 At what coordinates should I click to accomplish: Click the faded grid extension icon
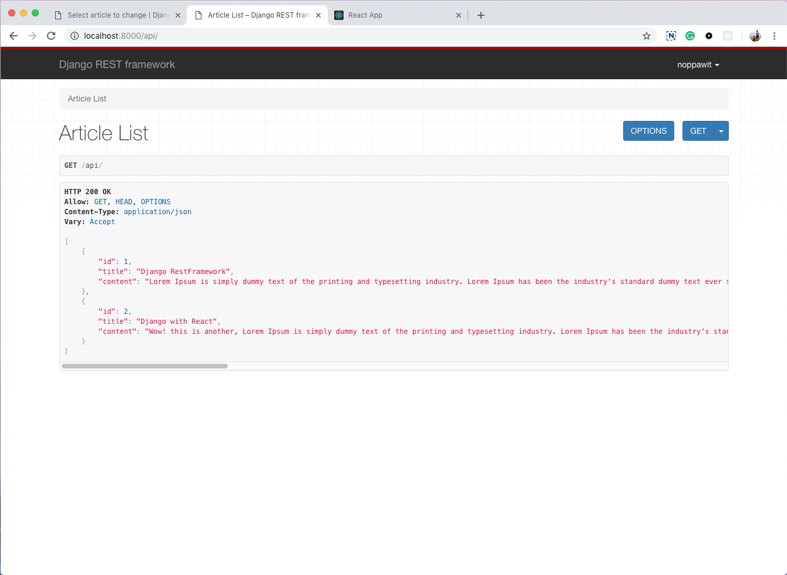click(x=728, y=36)
